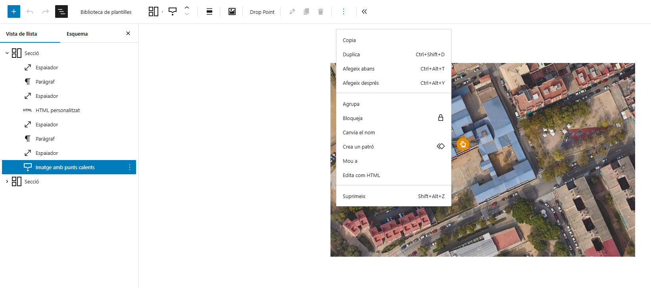Click the image replace icon in toolbar
Screen dimensions: 651x288
click(x=232, y=11)
